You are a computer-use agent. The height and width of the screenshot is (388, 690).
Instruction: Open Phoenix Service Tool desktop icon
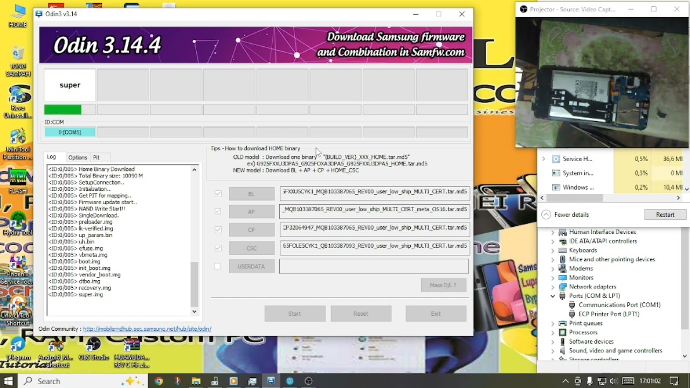(x=18, y=269)
